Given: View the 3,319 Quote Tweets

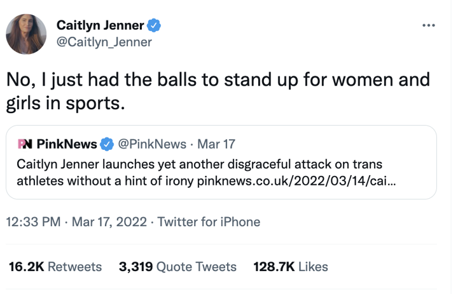Looking at the screenshot, I should pyautogui.click(x=177, y=267).
